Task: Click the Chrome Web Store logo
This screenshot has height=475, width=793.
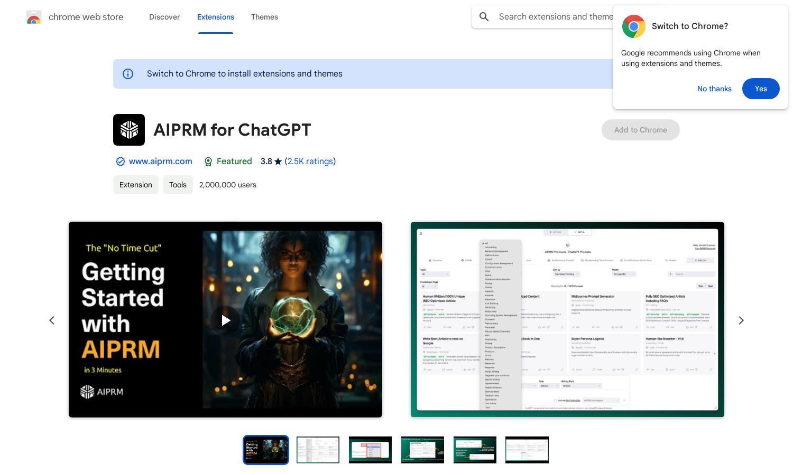Action: pyautogui.click(x=34, y=17)
